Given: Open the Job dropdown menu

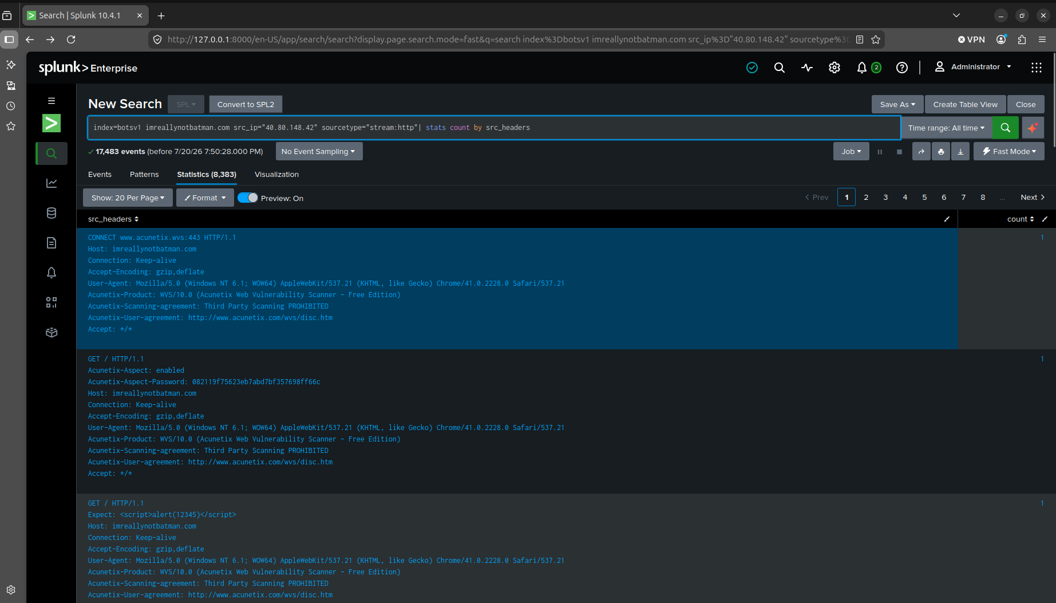Looking at the screenshot, I should click(x=851, y=152).
